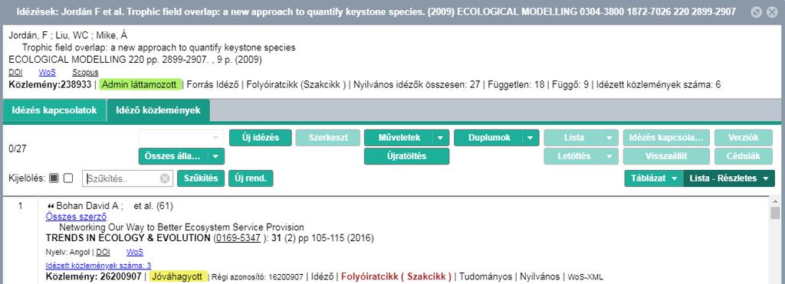Expand the Műveletek dropdown arrow
785x284 pixels.
pyautogui.click(x=441, y=138)
